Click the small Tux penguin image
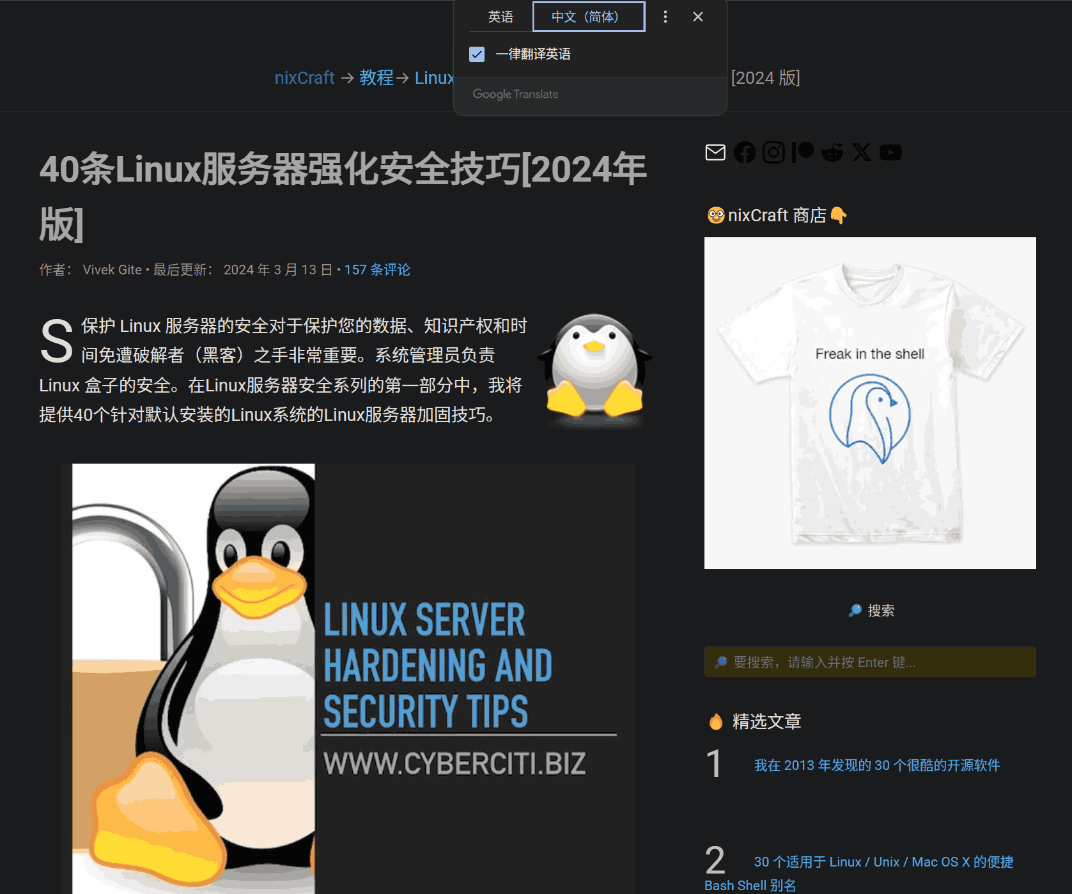 pyautogui.click(x=594, y=371)
